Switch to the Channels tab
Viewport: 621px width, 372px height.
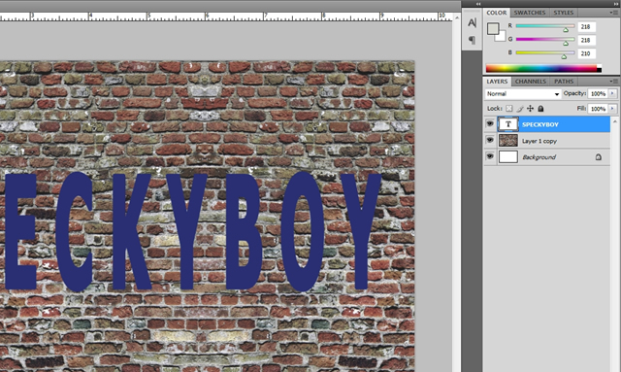tap(531, 82)
